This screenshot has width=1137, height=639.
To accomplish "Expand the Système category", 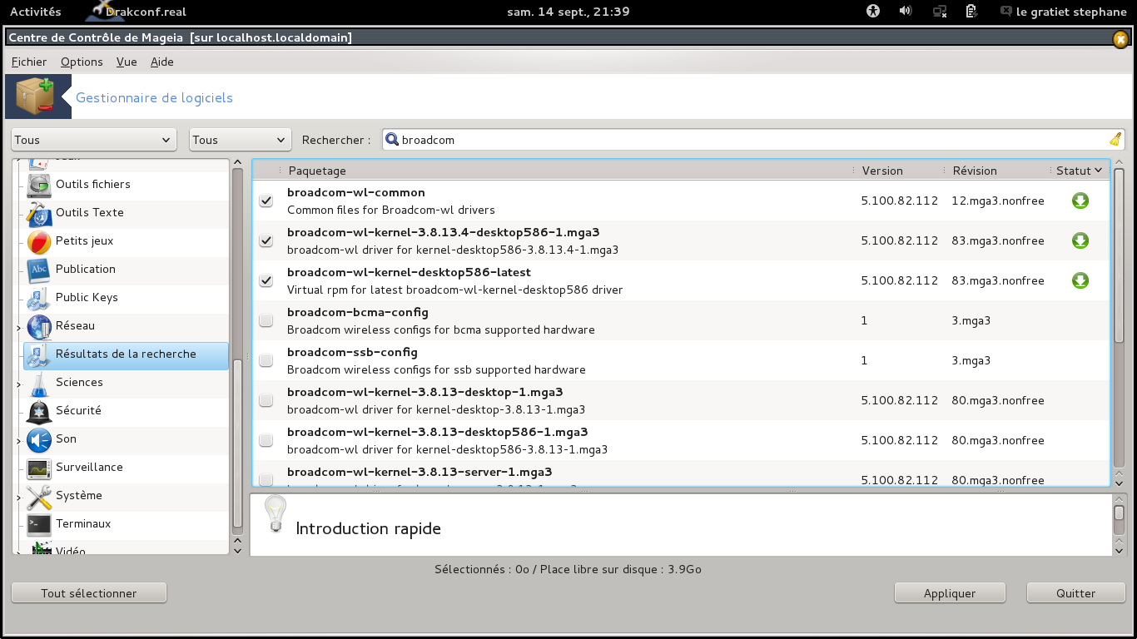I will pos(18,498).
